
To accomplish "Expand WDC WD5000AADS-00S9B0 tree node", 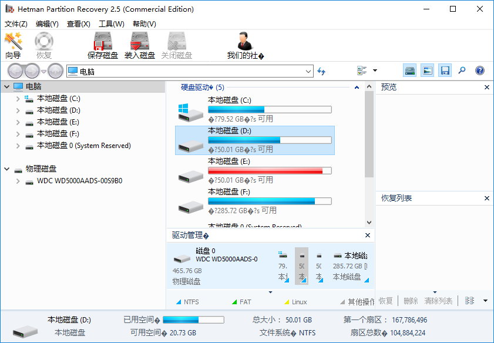I will tap(18, 181).
